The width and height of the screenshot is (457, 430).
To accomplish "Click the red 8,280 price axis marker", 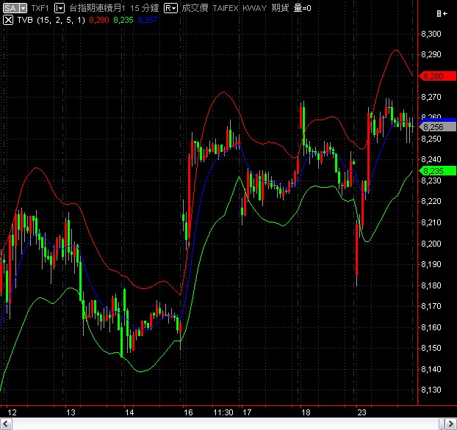I will [437, 76].
